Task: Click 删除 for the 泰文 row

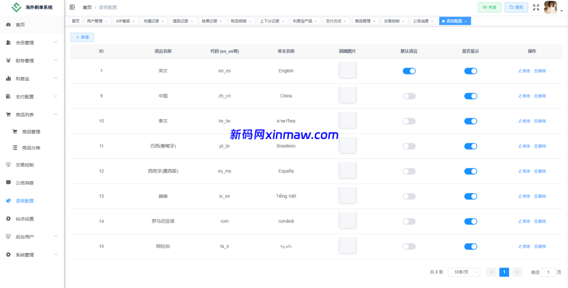Action: (540, 121)
